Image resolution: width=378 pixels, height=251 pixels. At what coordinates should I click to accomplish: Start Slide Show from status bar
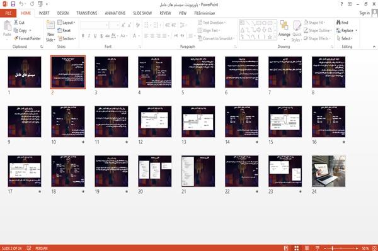318,248
